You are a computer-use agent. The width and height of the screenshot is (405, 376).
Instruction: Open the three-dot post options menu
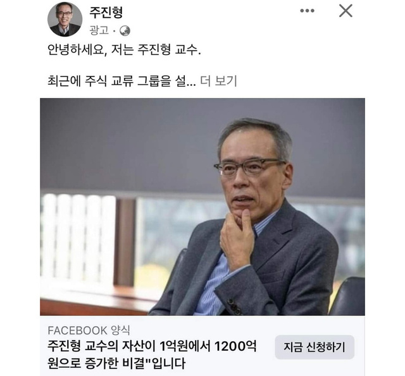[x=307, y=11]
